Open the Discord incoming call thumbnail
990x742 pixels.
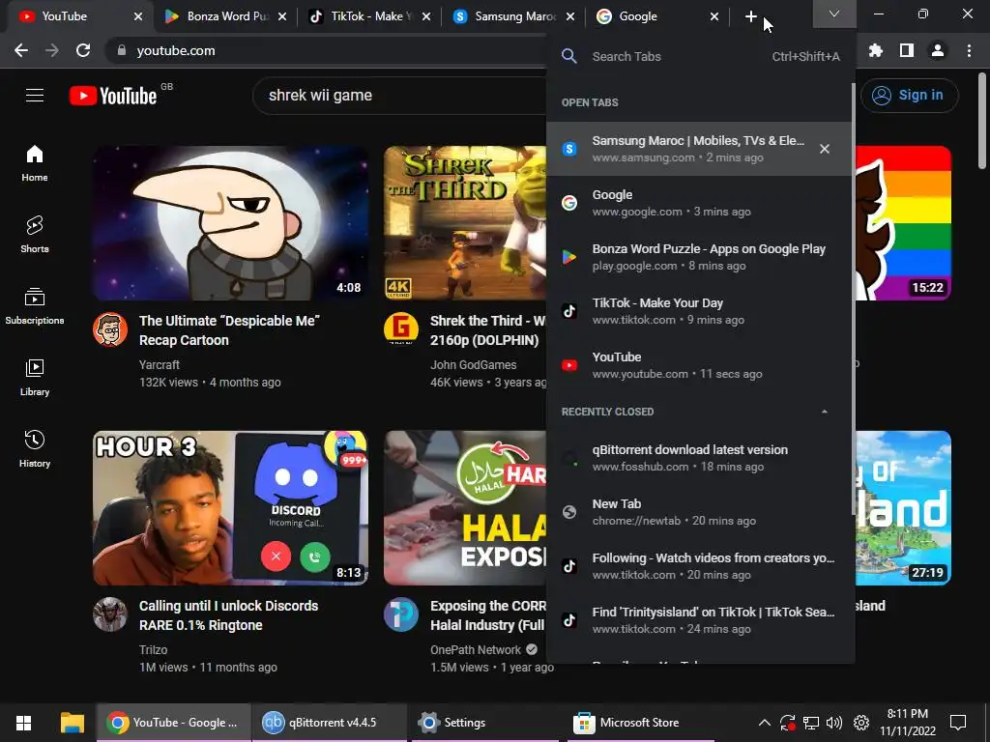tap(230, 508)
